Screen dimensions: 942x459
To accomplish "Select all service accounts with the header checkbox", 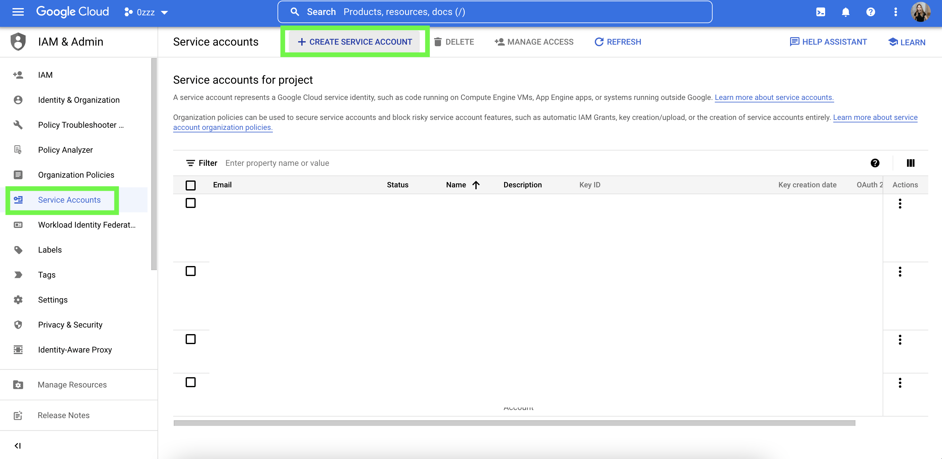I will point(191,185).
